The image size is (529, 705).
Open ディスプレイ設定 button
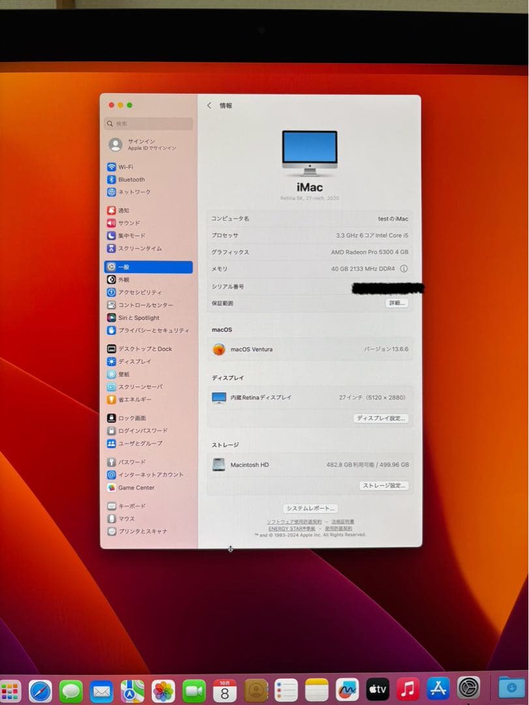coord(381,418)
